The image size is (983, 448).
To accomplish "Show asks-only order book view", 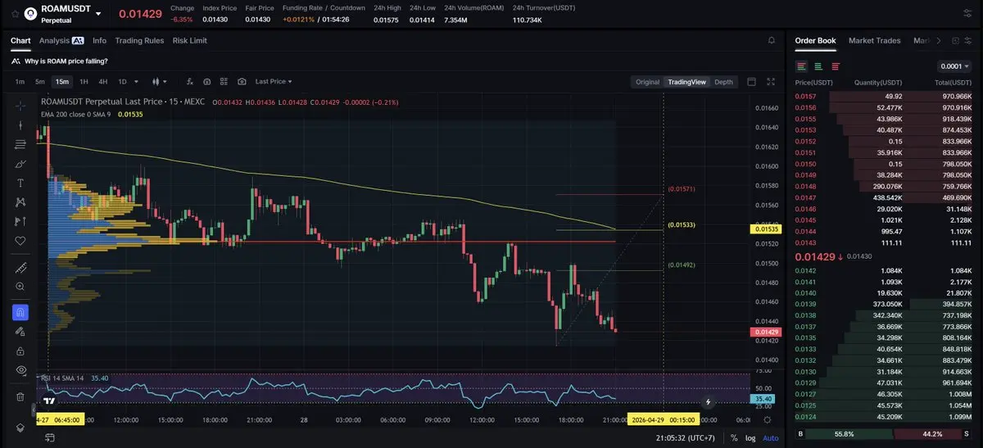I will point(836,66).
